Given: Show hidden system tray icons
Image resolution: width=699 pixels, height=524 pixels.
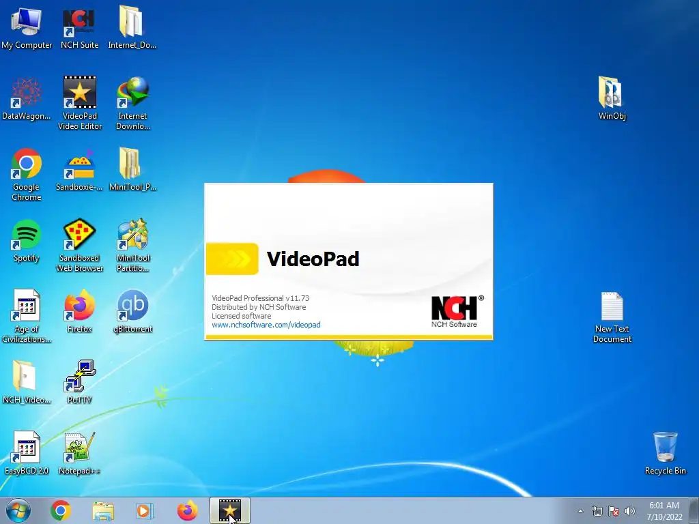Looking at the screenshot, I should pyautogui.click(x=580, y=511).
